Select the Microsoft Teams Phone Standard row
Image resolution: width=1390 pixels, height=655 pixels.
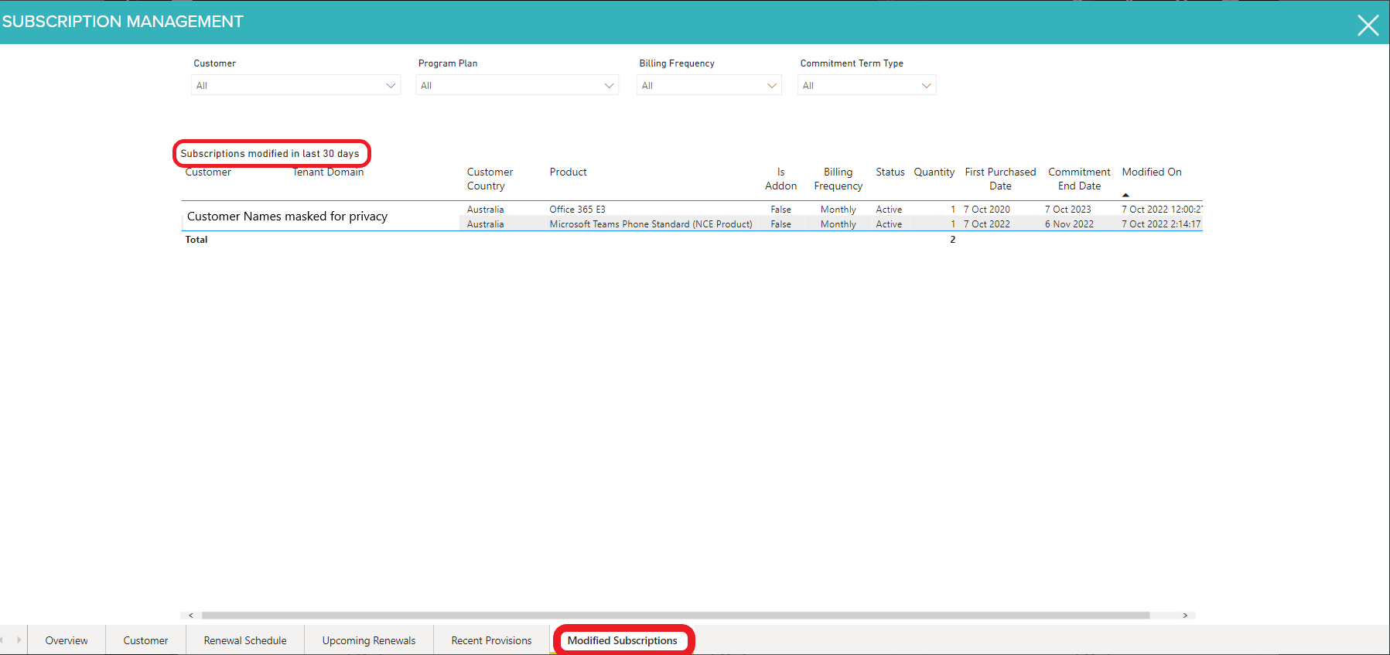click(650, 224)
